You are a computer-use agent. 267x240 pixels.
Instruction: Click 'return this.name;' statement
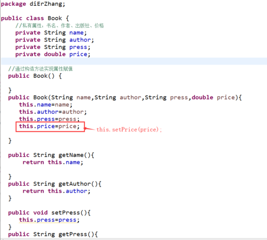coord(53,162)
